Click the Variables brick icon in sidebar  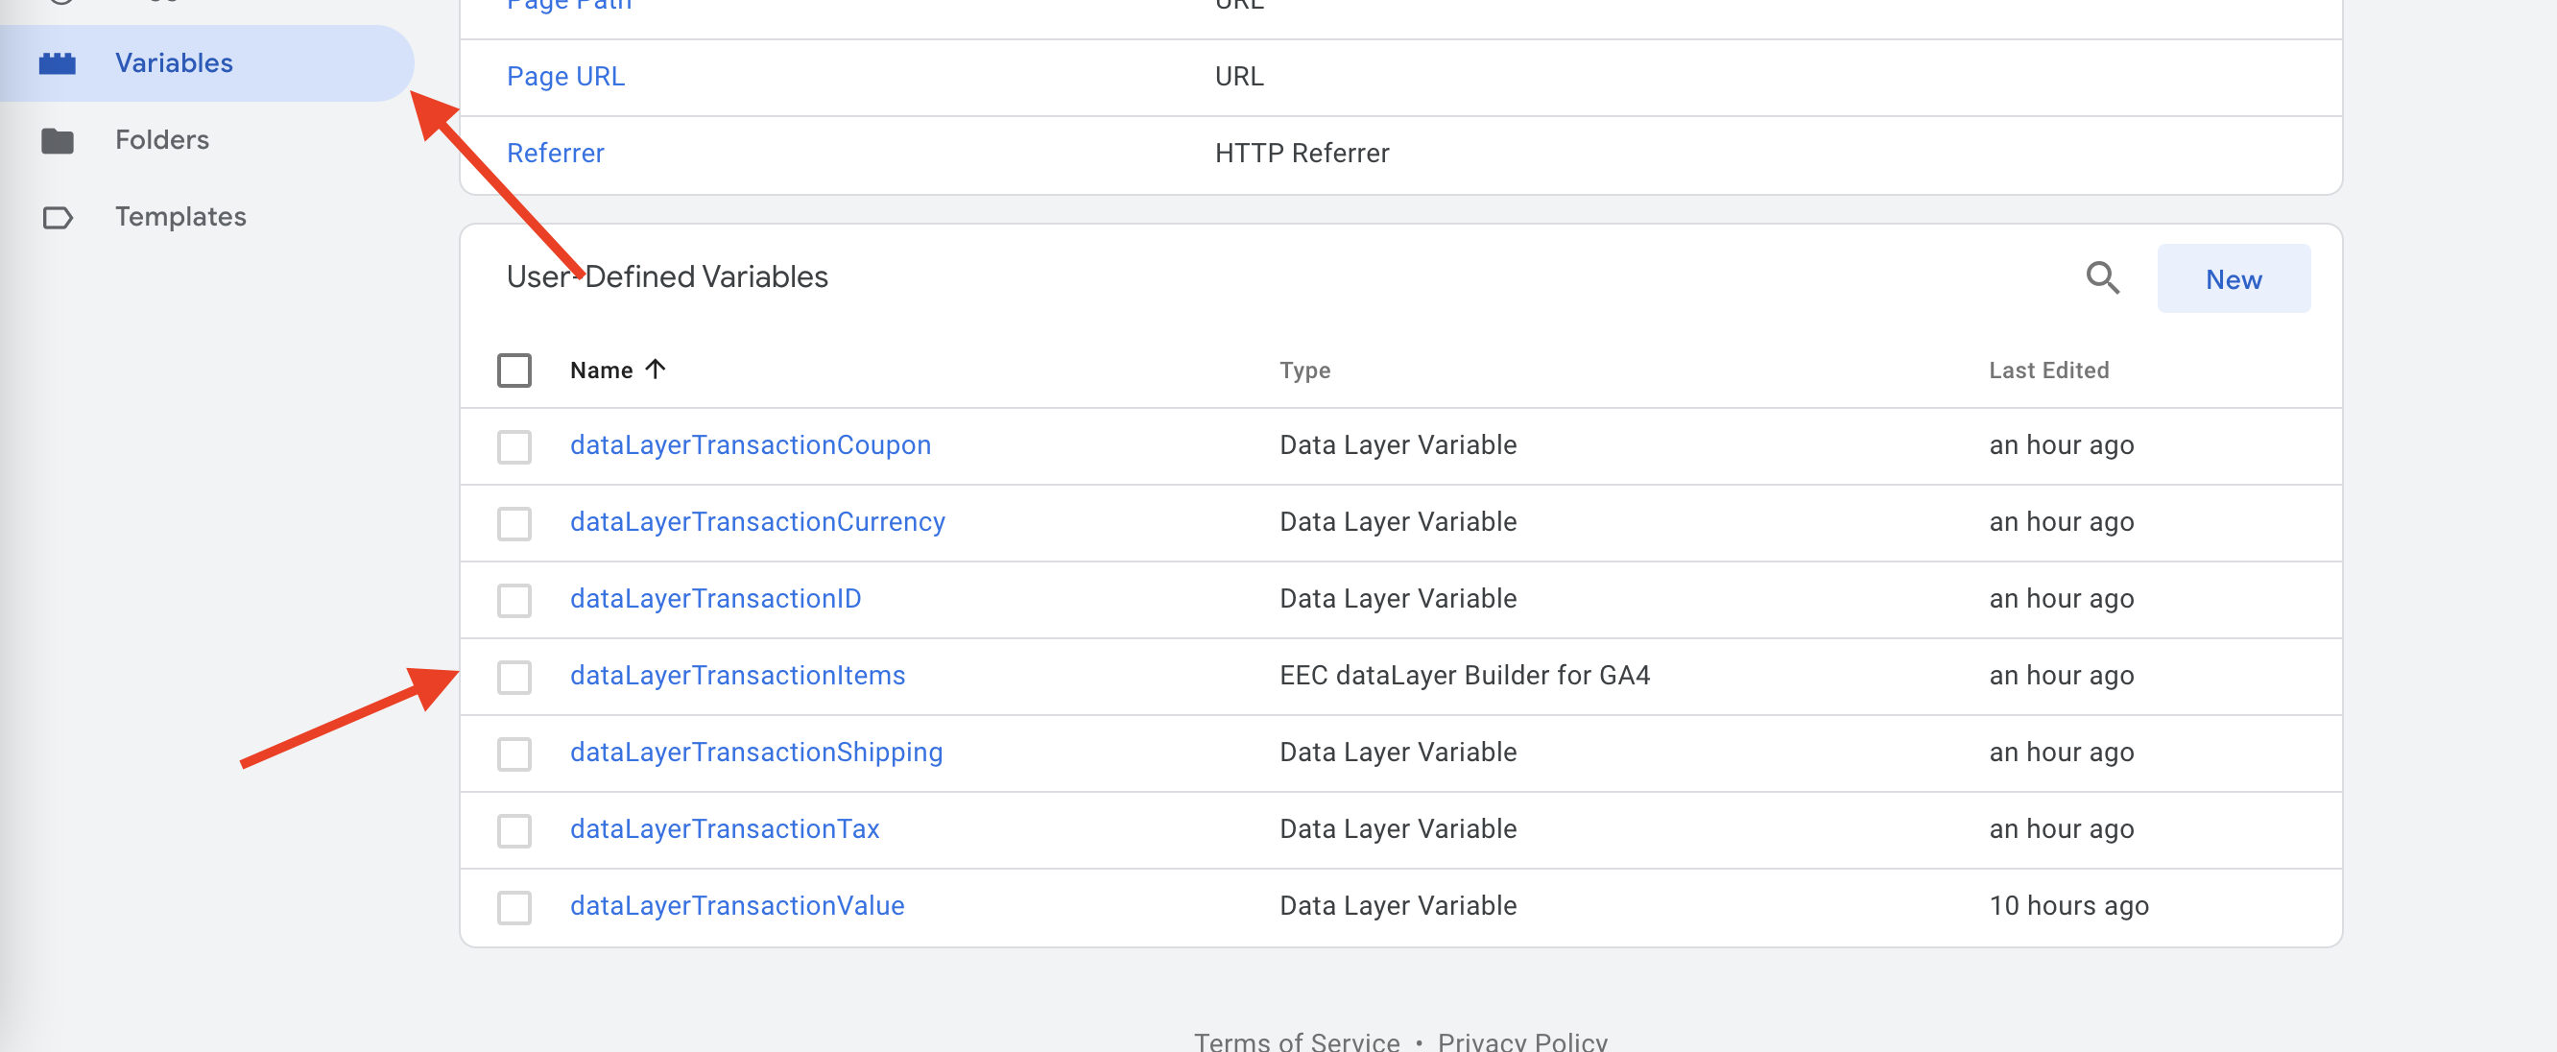57,63
